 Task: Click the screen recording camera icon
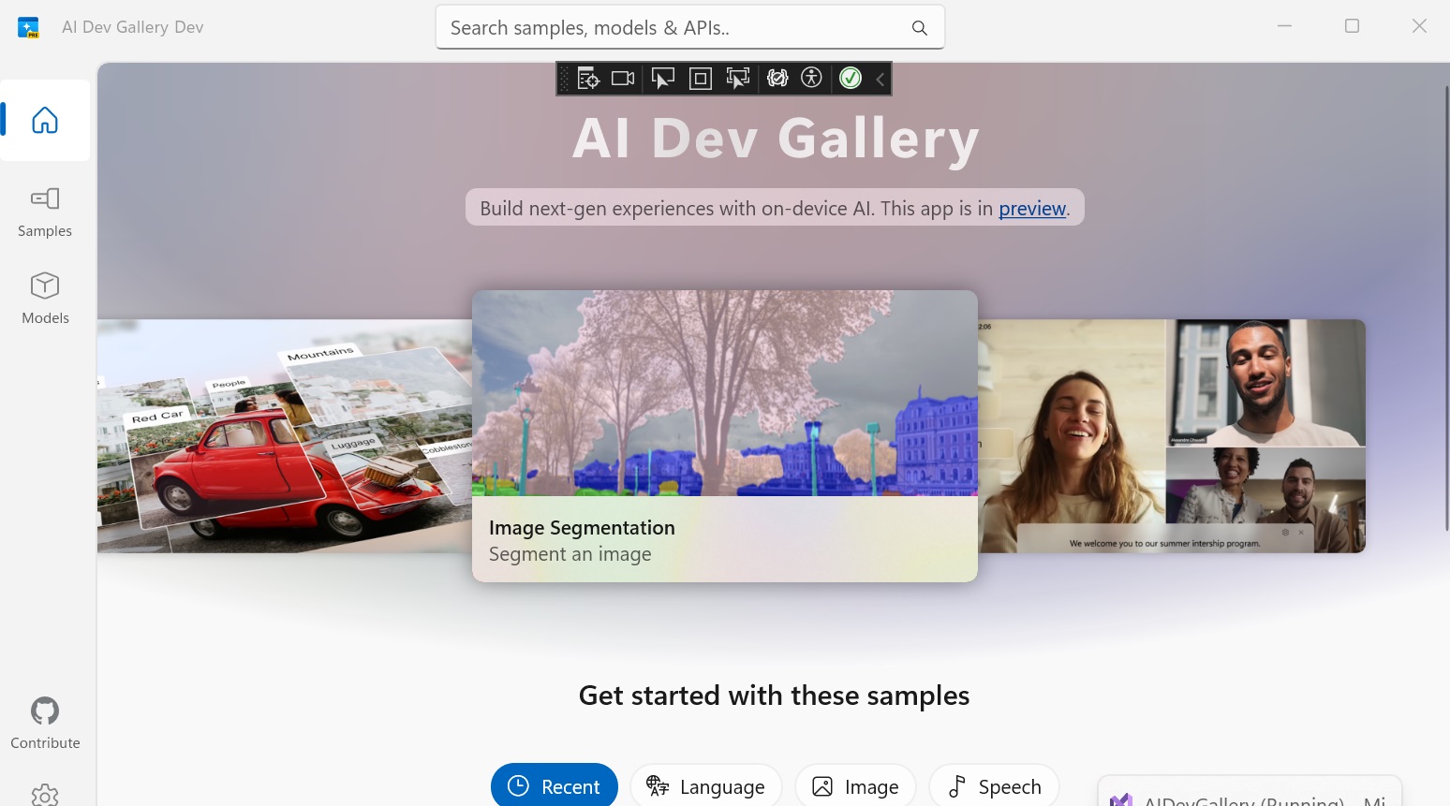(x=622, y=79)
